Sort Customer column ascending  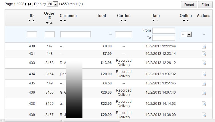(65, 21)
